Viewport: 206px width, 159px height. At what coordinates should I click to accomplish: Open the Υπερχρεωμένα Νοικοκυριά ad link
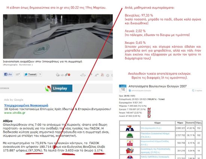point(26,106)
